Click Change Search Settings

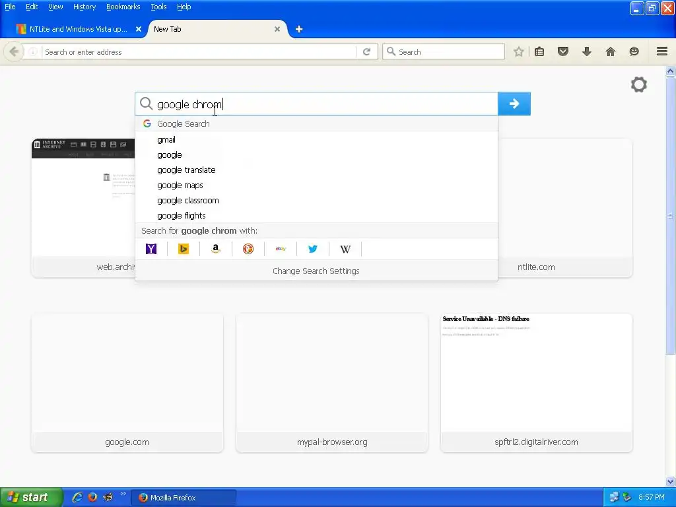[316, 271]
